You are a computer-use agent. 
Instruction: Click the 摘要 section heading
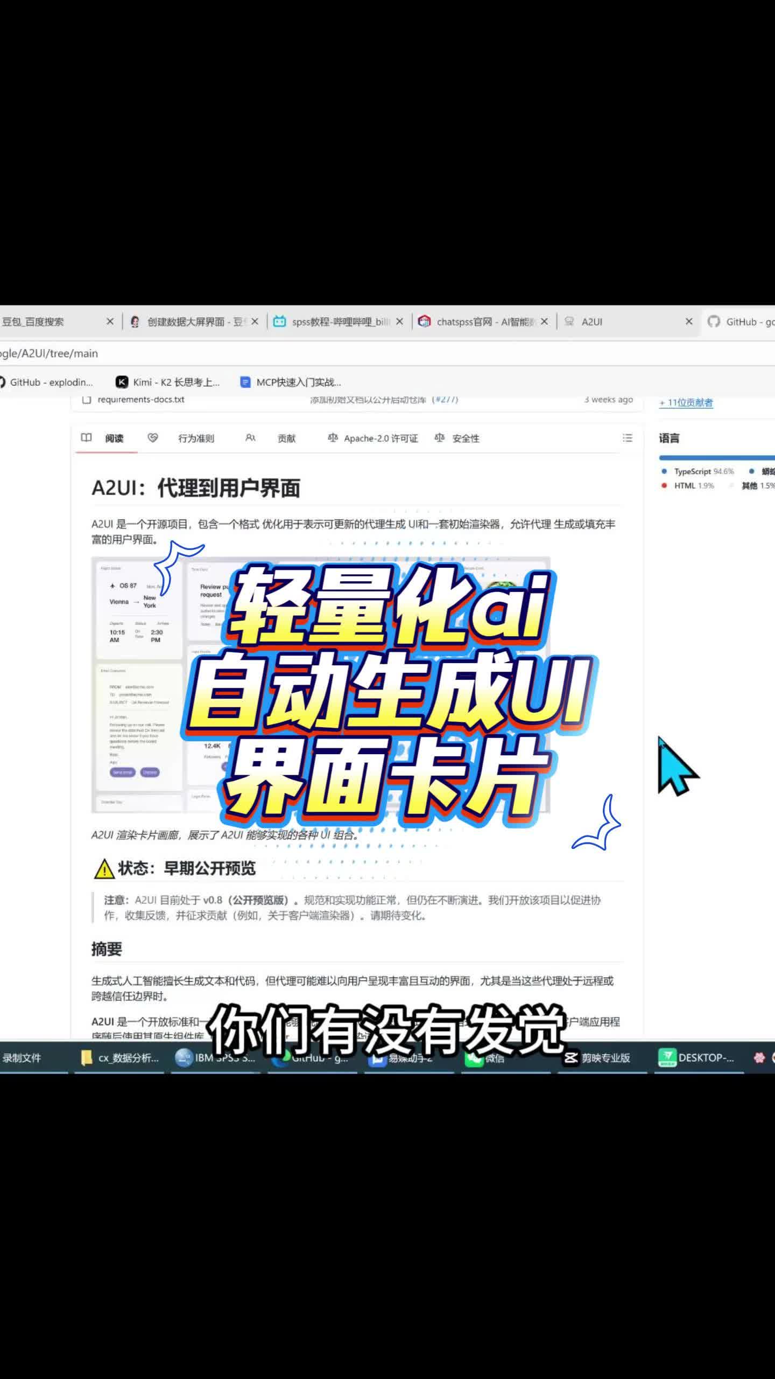point(107,949)
